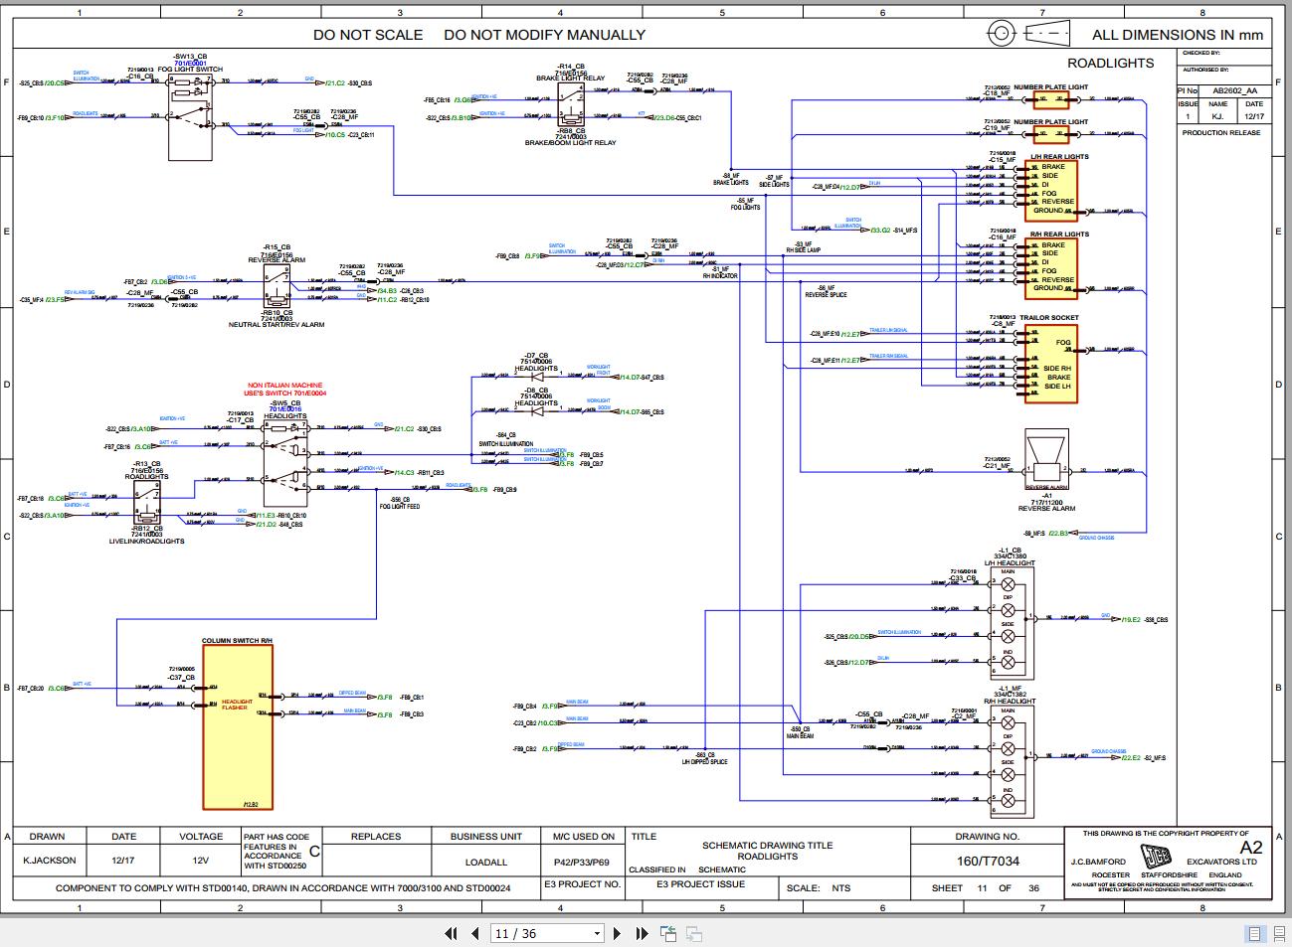Click the red NON ITALIAN MACHINE note

tap(284, 389)
